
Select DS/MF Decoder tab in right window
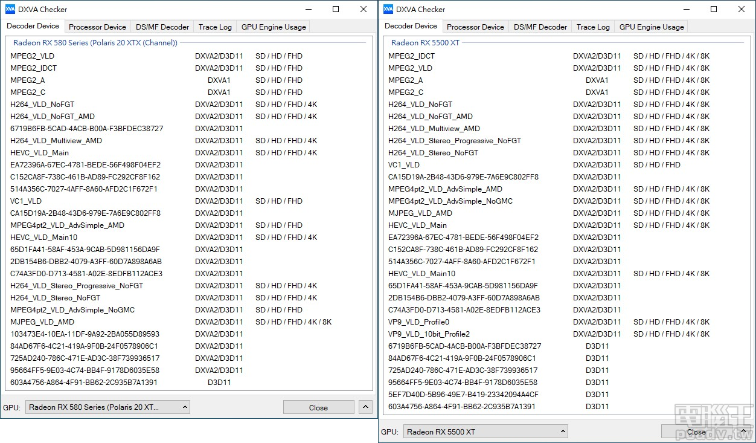pyautogui.click(x=540, y=27)
